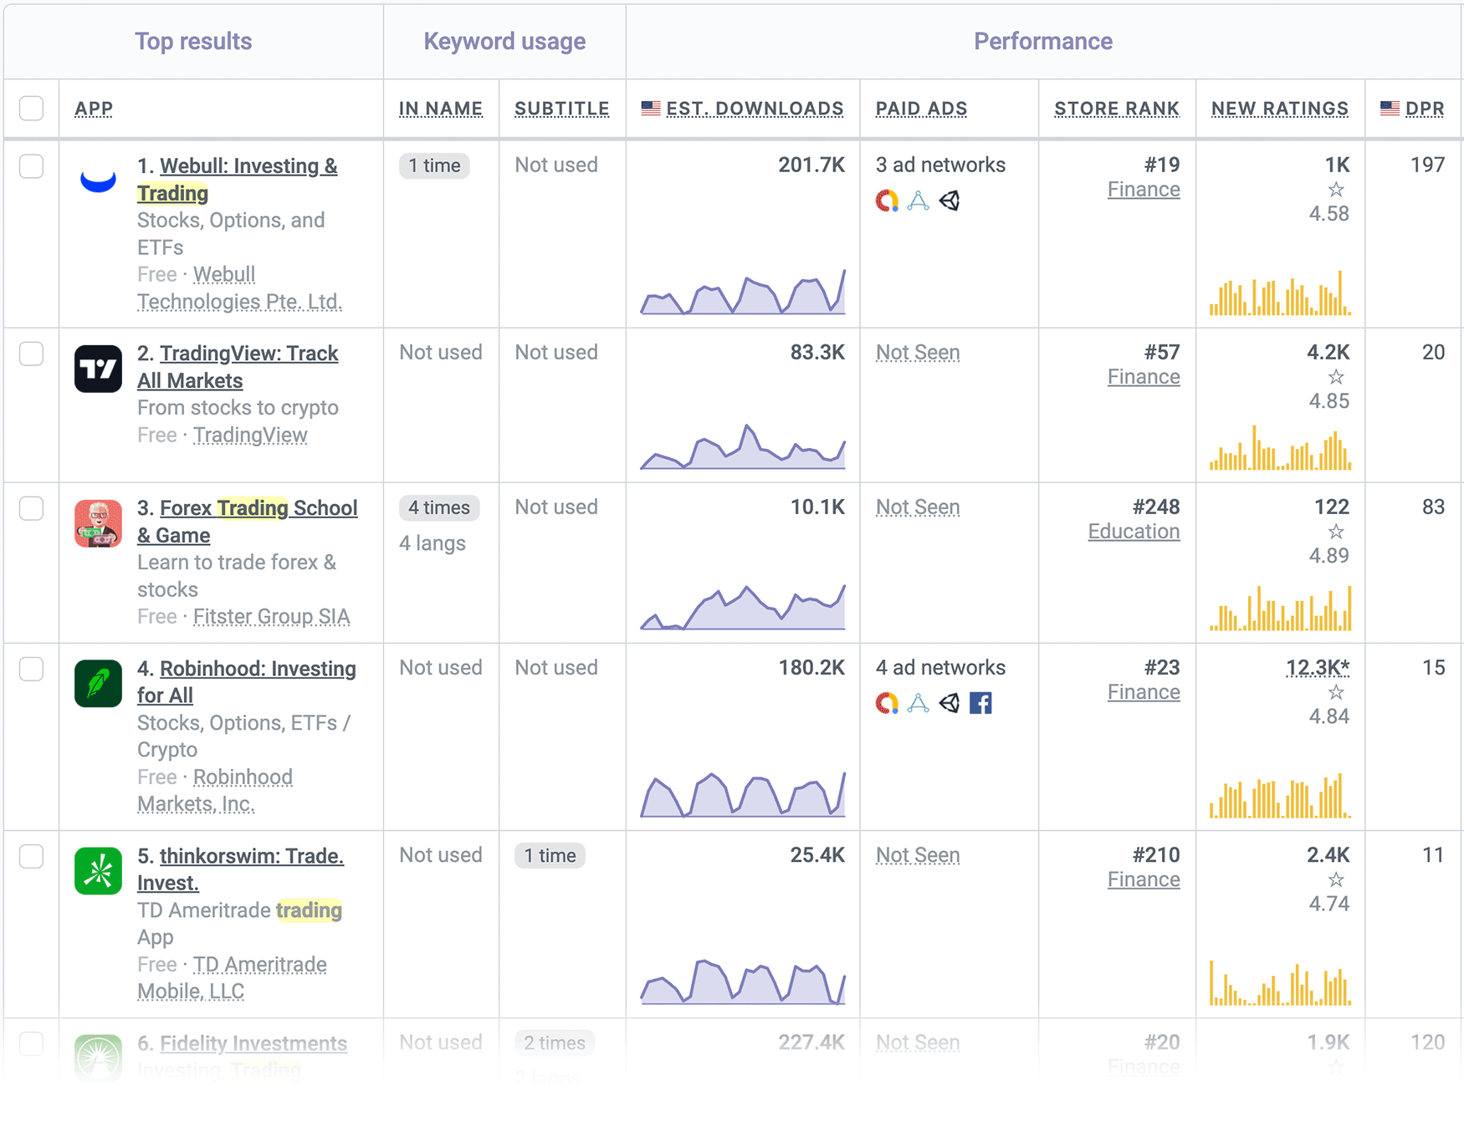Check the TradingView row checkbox

32,354
